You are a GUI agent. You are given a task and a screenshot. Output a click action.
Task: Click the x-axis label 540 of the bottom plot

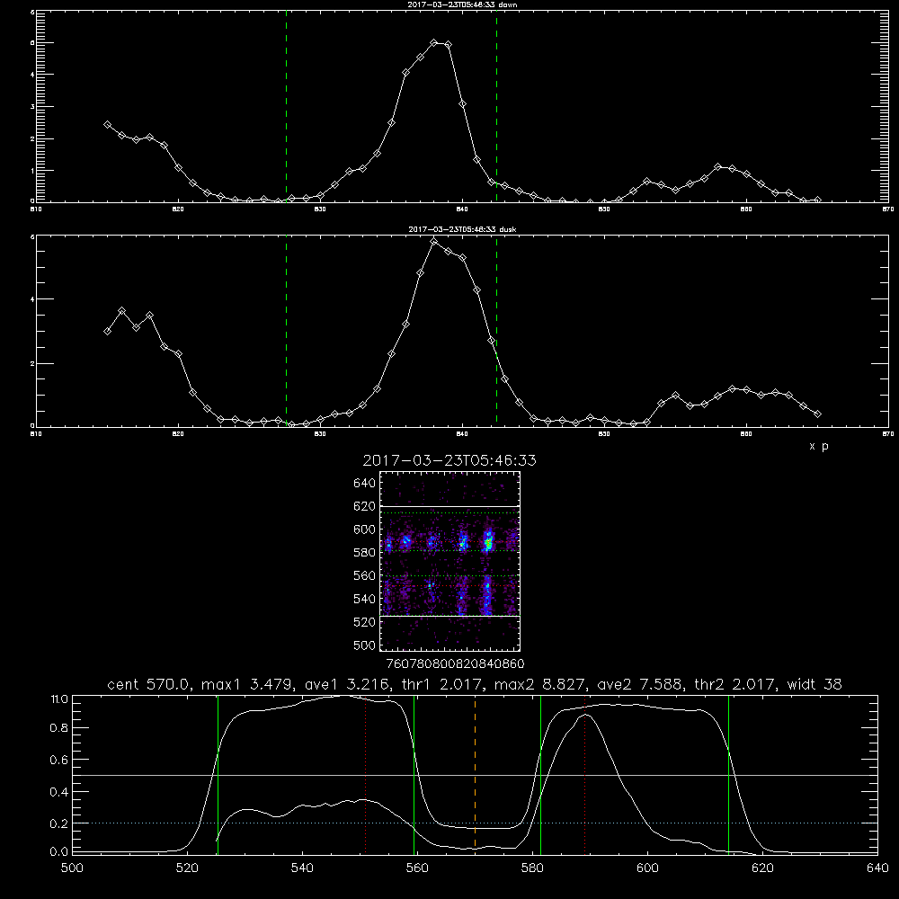pos(302,868)
